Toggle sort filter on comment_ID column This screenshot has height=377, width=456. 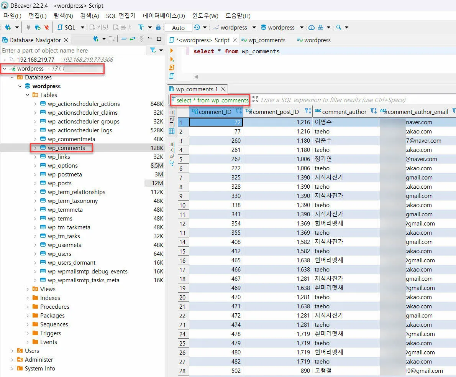click(238, 112)
